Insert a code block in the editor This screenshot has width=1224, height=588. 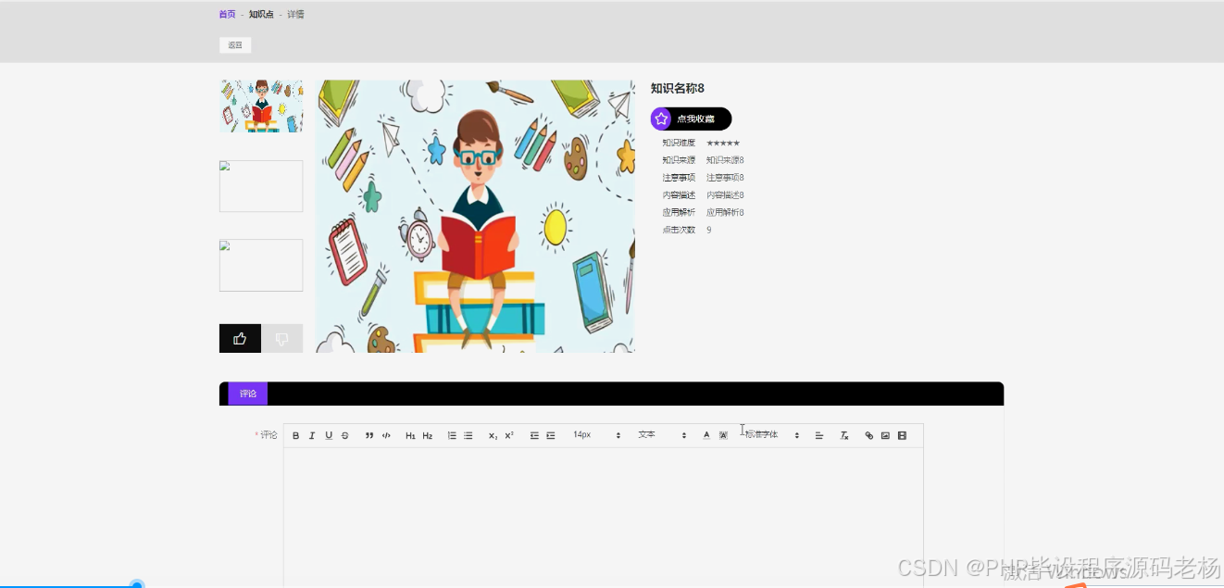point(386,435)
